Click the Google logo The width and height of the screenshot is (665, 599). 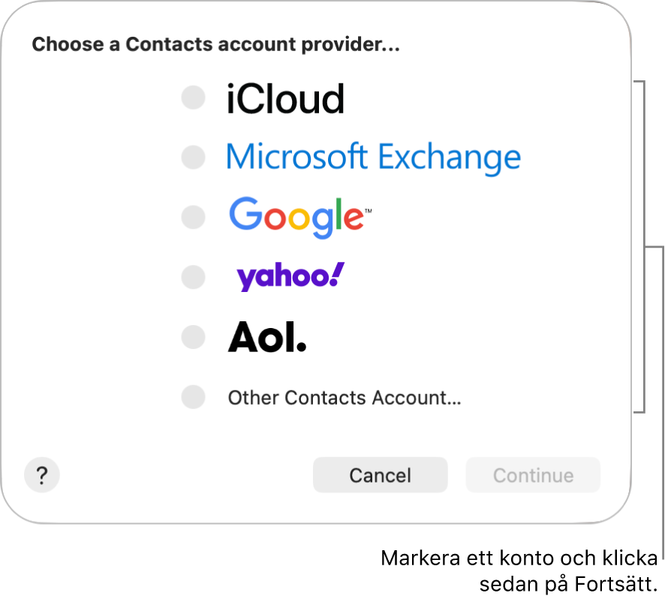pyautogui.click(x=296, y=217)
